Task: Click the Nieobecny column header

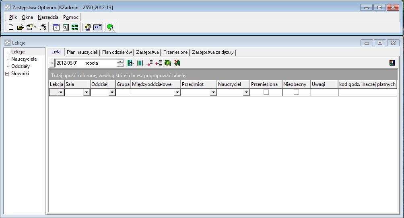Action: click(296, 84)
